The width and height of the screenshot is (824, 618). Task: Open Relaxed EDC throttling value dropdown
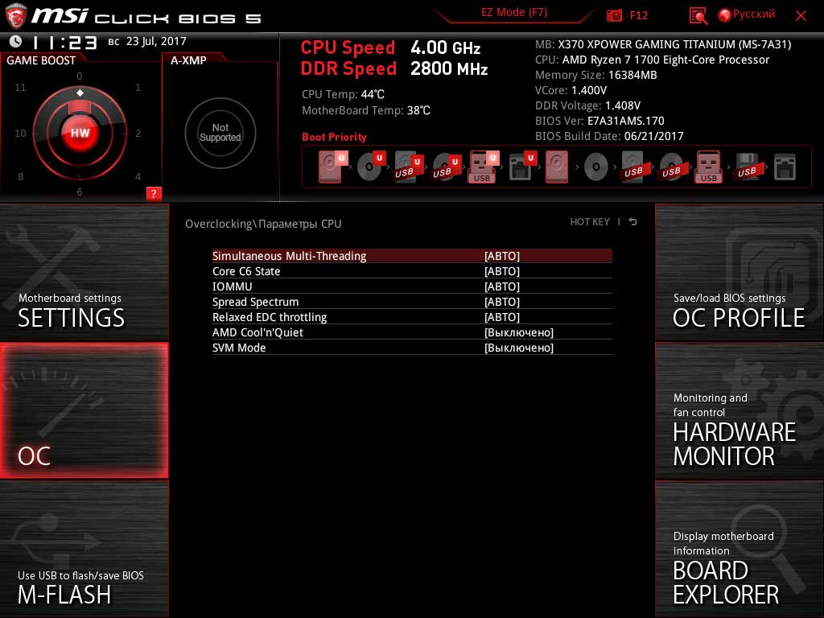tap(502, 317)
